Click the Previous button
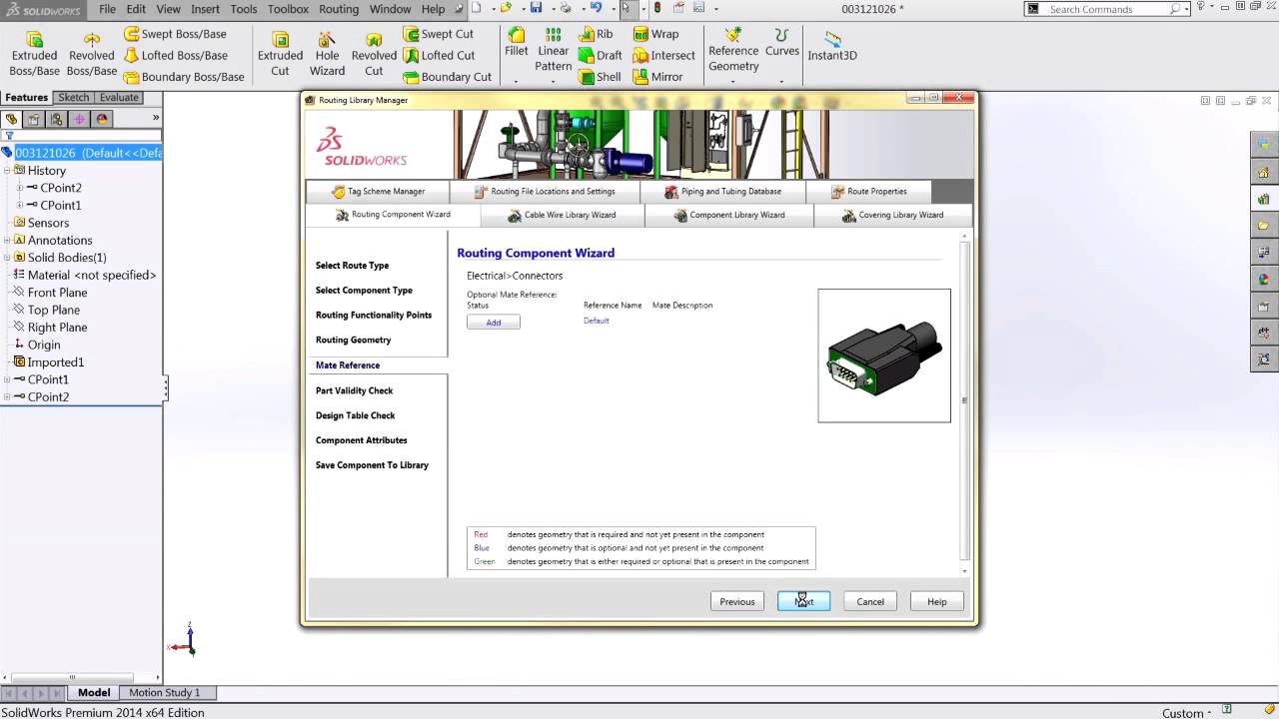Viewport: 1279px width, 719px height. 737,601
